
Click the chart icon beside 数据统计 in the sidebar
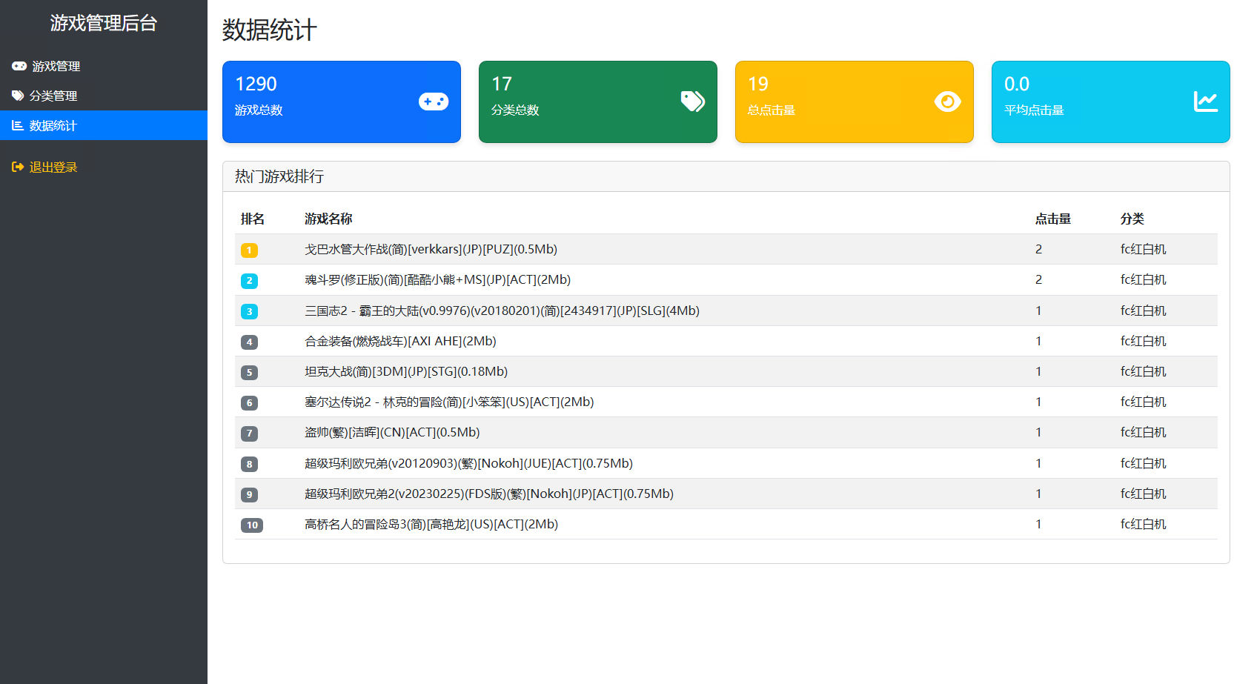point(18,125)
